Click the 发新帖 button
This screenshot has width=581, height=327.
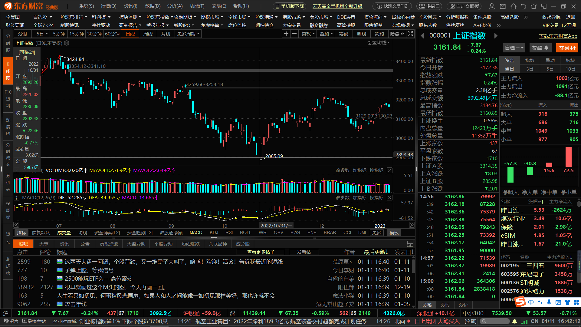304,252
